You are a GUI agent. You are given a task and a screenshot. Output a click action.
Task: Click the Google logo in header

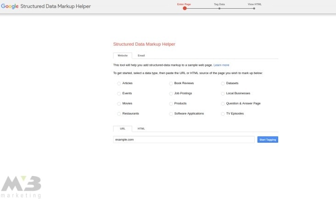point(10,6)
